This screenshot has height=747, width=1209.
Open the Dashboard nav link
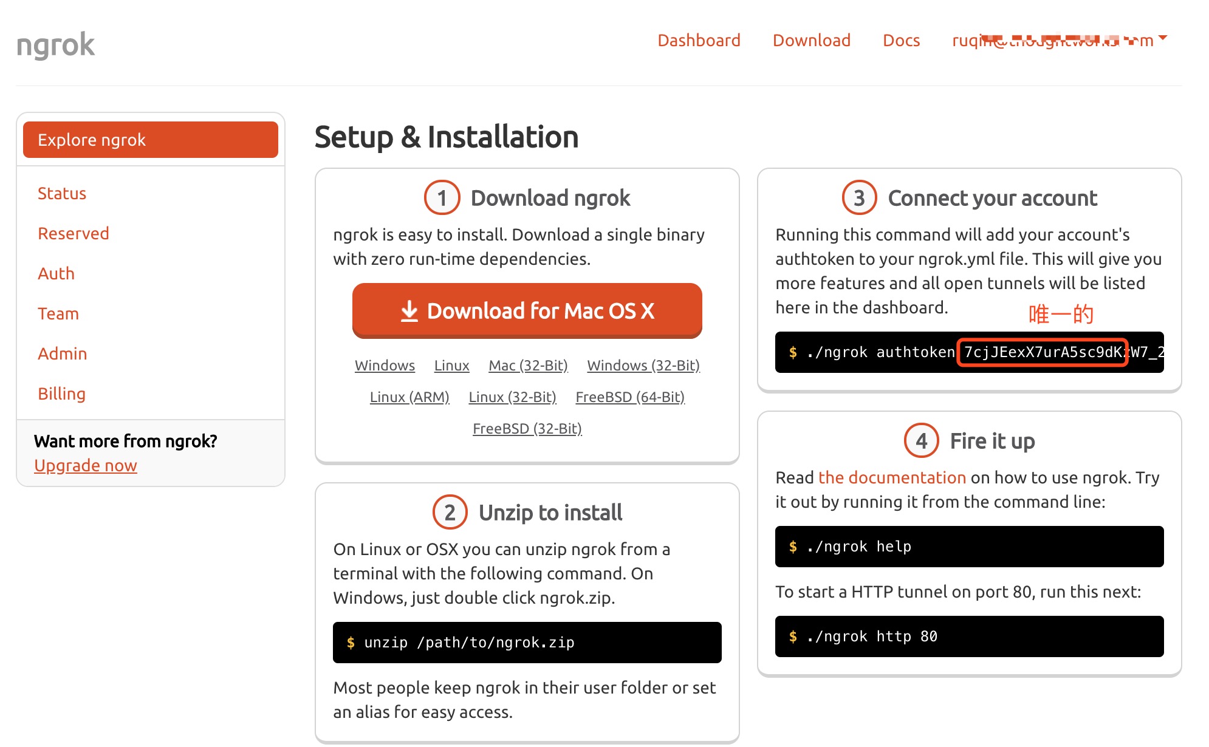tap(699, 40)
